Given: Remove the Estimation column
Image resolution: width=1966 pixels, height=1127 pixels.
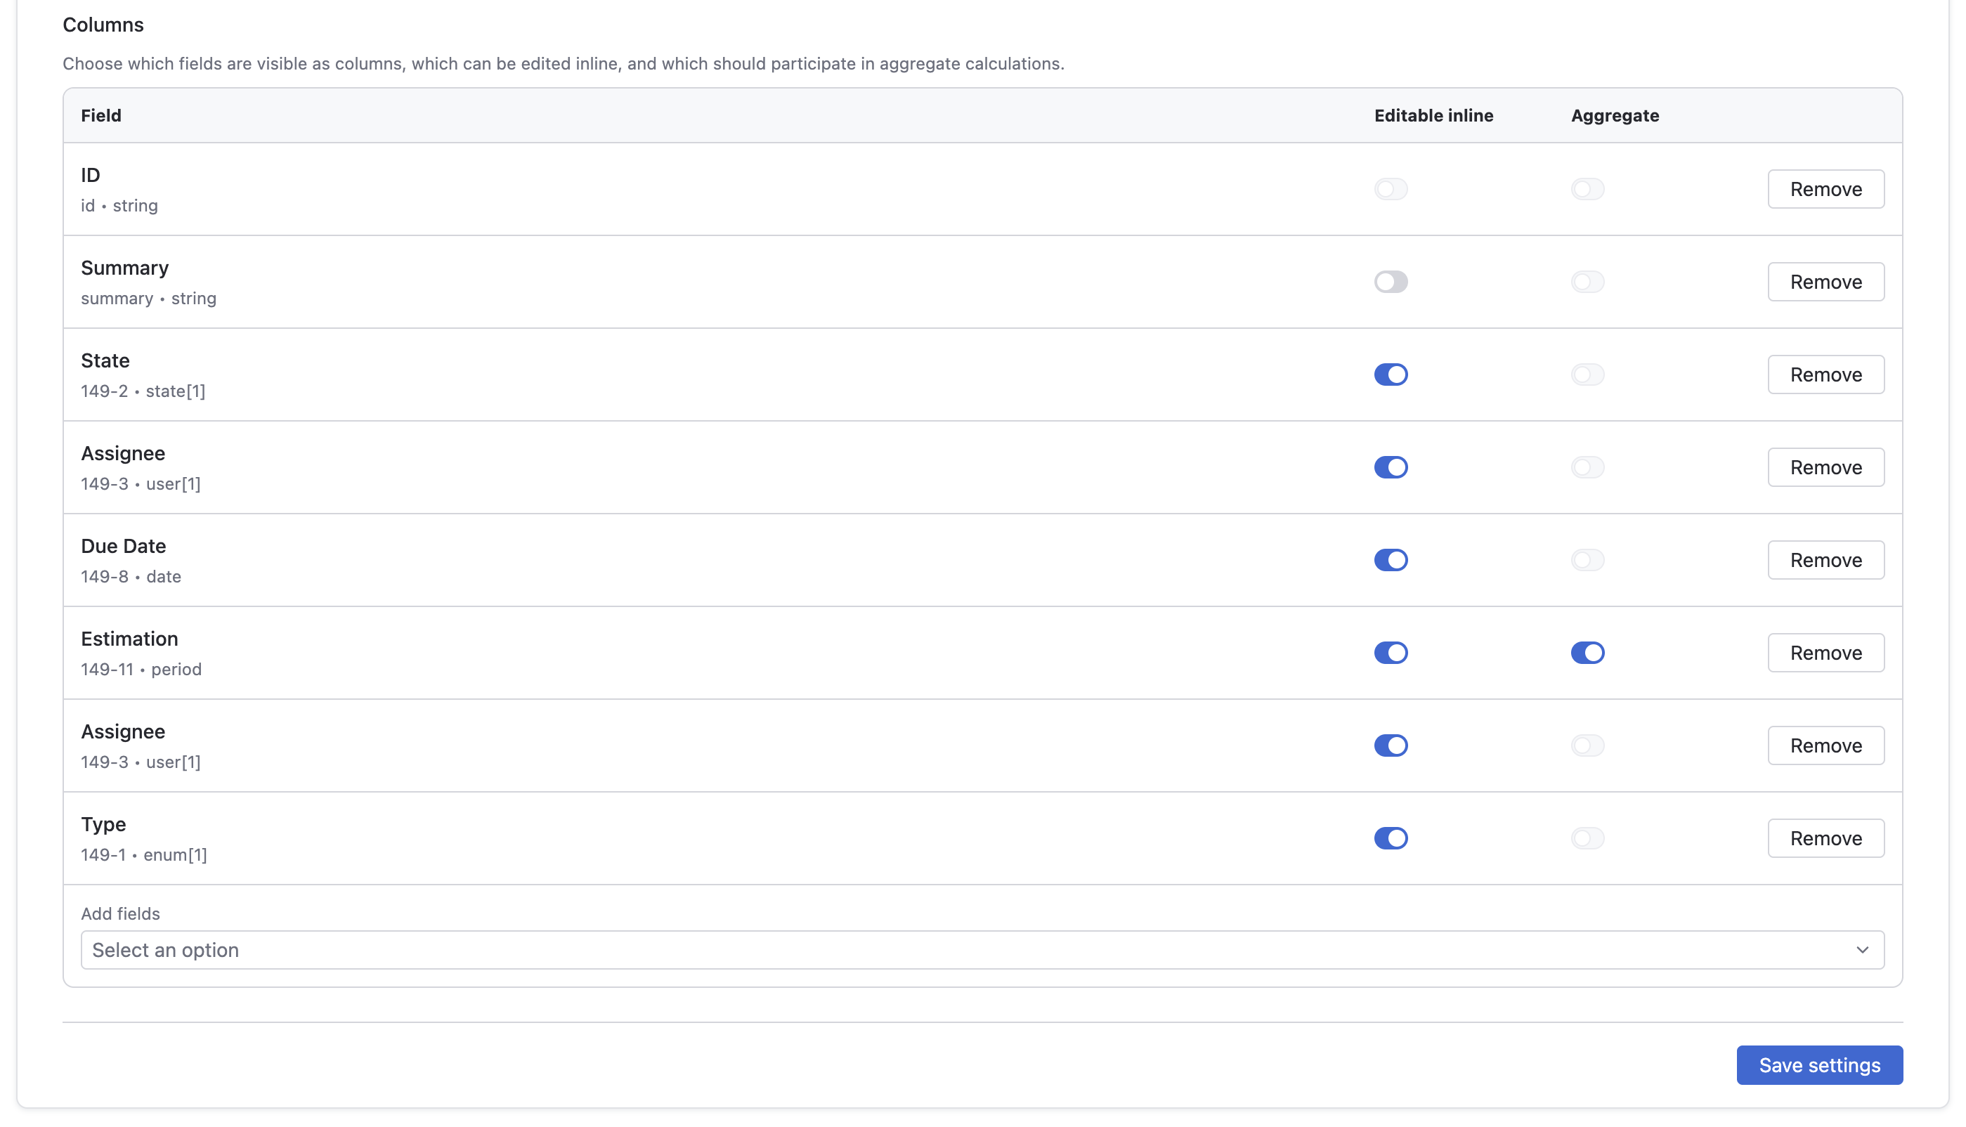Looking at the screenshot, I should click(x=1825, y=652).
